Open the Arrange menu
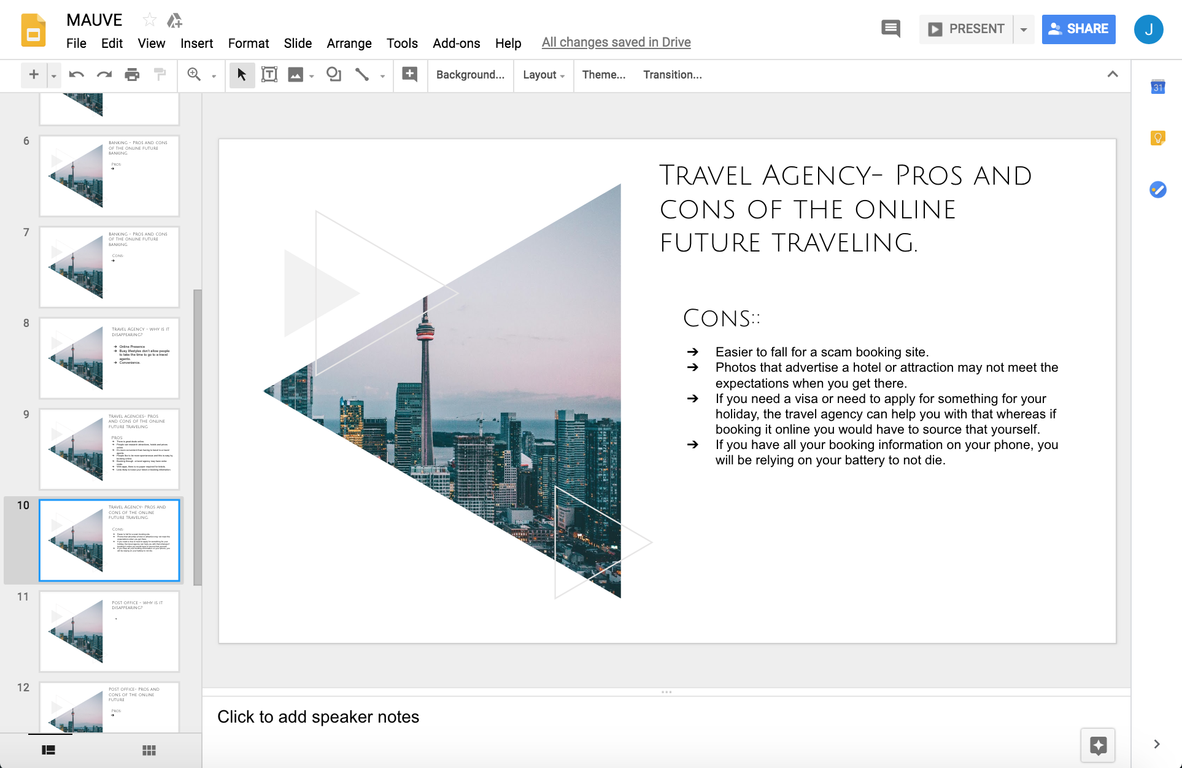Screen dimensions: 1182x768 tap(349, 43)
